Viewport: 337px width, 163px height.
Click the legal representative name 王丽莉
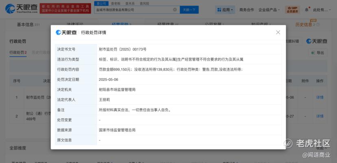[104, 100]
